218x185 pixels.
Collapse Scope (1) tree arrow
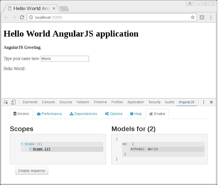click(x=22, y=144)
